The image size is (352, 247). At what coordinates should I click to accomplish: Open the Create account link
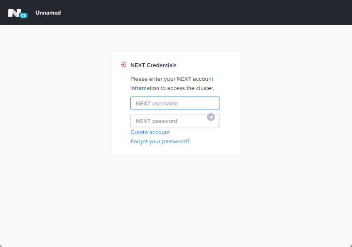(150, 132)
